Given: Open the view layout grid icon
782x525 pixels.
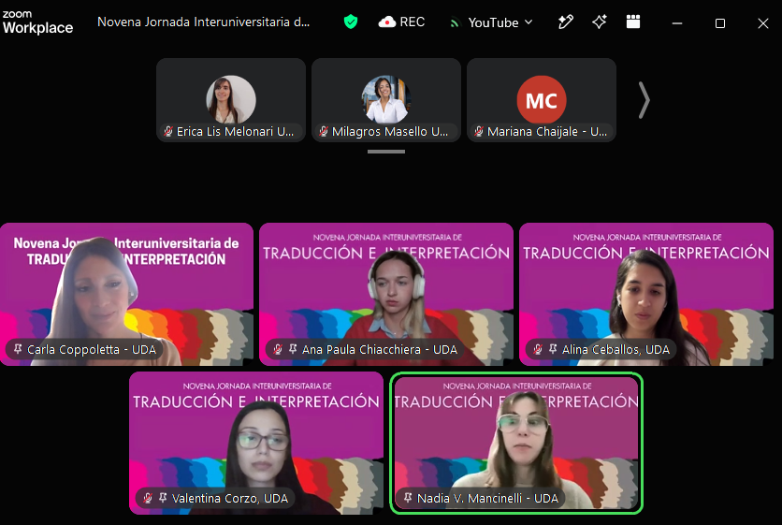Looking at the screenshot, I should coord(633,22).
